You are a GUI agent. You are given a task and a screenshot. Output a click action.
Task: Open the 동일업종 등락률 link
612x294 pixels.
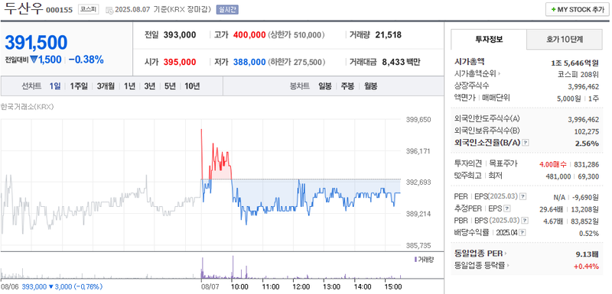click(483, 266)
